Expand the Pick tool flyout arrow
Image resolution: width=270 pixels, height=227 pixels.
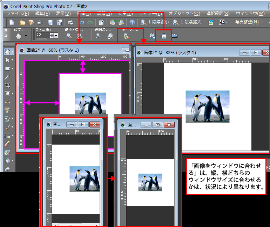(12, 60)
